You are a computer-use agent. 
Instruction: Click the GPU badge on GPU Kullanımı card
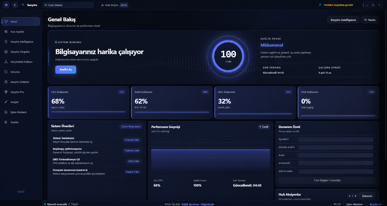click(288, 92)
